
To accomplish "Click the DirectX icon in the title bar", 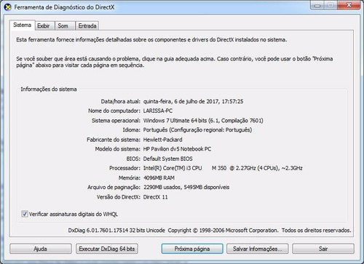I will tap(8, 7).
